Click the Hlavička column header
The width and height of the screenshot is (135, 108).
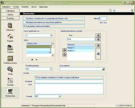tap(81, 45)
